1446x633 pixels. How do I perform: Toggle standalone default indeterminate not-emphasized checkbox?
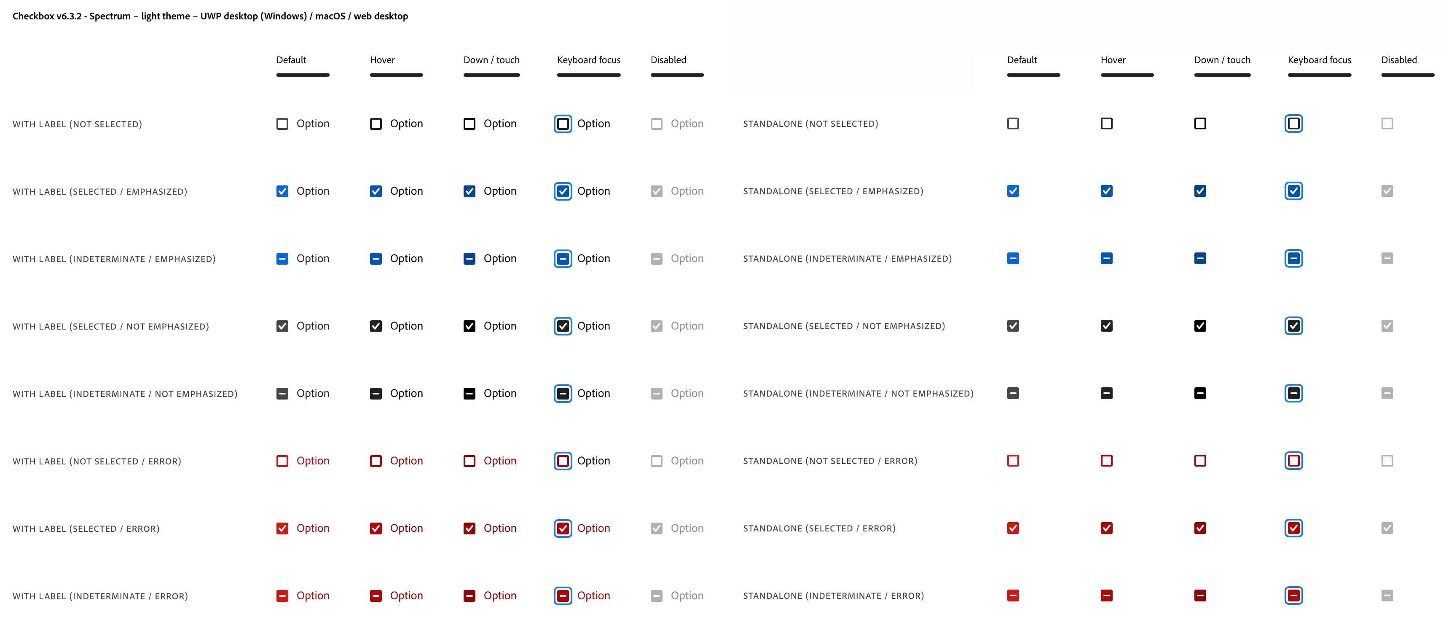point(1013,393)
